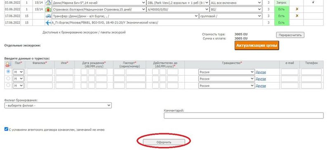Open the BG/ dropdown
The height and width of the screenshot is (150, 330).
(x=236, y=9)
